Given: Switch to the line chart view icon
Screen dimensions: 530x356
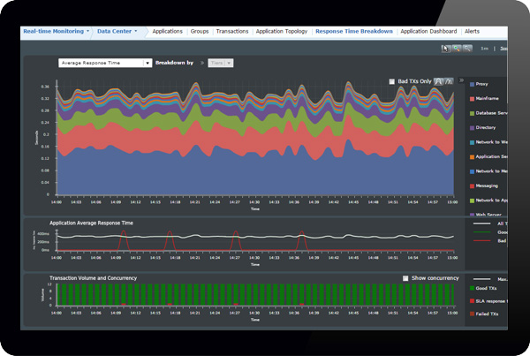Looking at the screenshot, I should 450,81.
